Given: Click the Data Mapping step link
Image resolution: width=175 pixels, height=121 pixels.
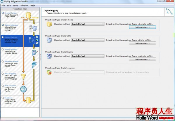Looking at the screenshot, I should click(10, 73).
